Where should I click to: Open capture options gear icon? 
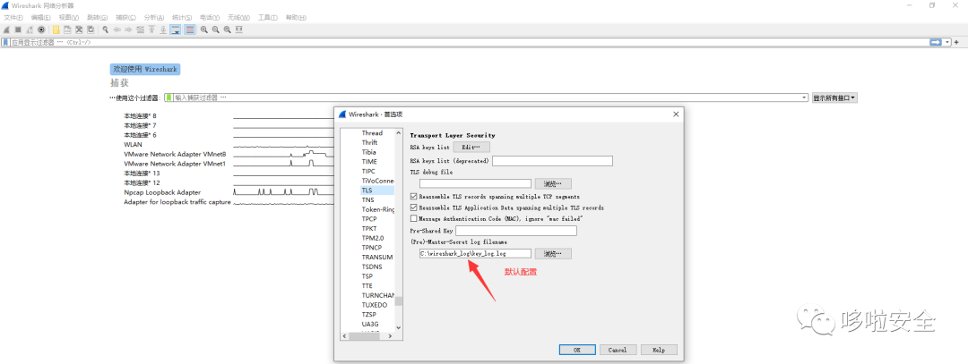click(x=41, y=30)
